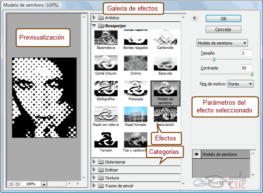Click the Distorsionar folder icon
The height and width of the screenshot is (193, 263).
point(101,162)
